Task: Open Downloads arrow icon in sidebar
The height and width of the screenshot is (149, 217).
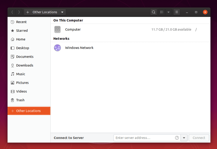Action: [12, 65]
